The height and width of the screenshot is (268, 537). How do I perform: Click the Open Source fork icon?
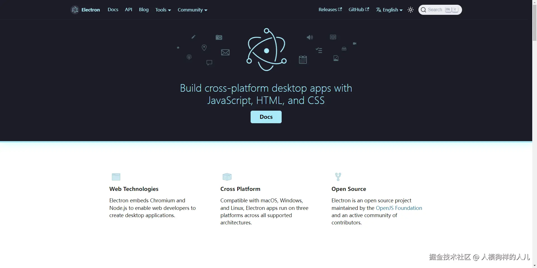[338, 177]
